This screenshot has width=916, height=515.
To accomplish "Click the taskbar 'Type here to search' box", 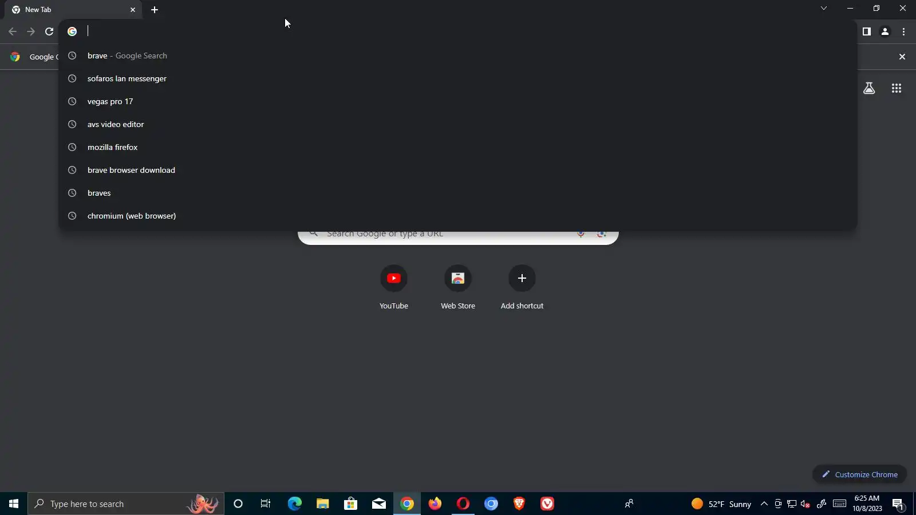I will (126, 504).
